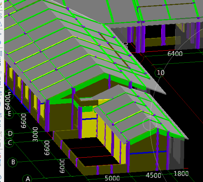203x182 pixels.
Task: Select the 6000 dimension label
Action: pyautogui.click(x=62, y=166)
